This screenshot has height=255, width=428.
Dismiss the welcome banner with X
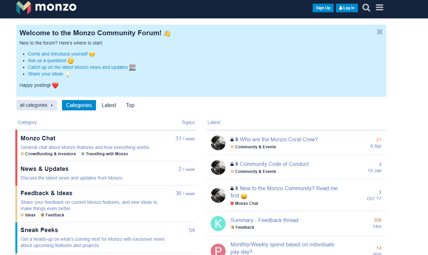click(x=380, y=32)
